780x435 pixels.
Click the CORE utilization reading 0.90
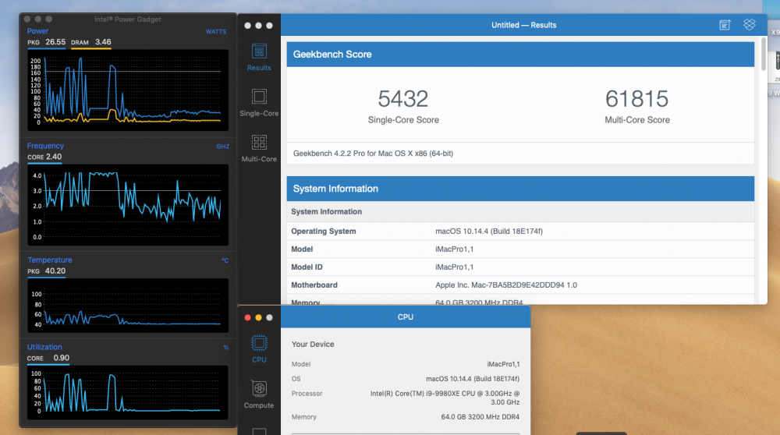coord(61,358)
